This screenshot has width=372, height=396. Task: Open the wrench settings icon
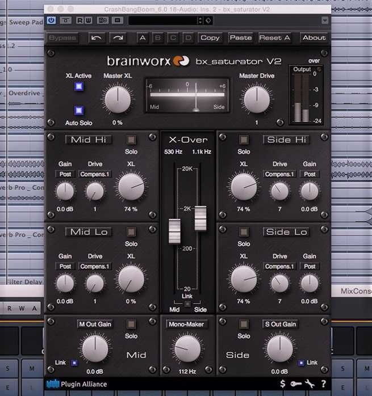pos(310,384)
